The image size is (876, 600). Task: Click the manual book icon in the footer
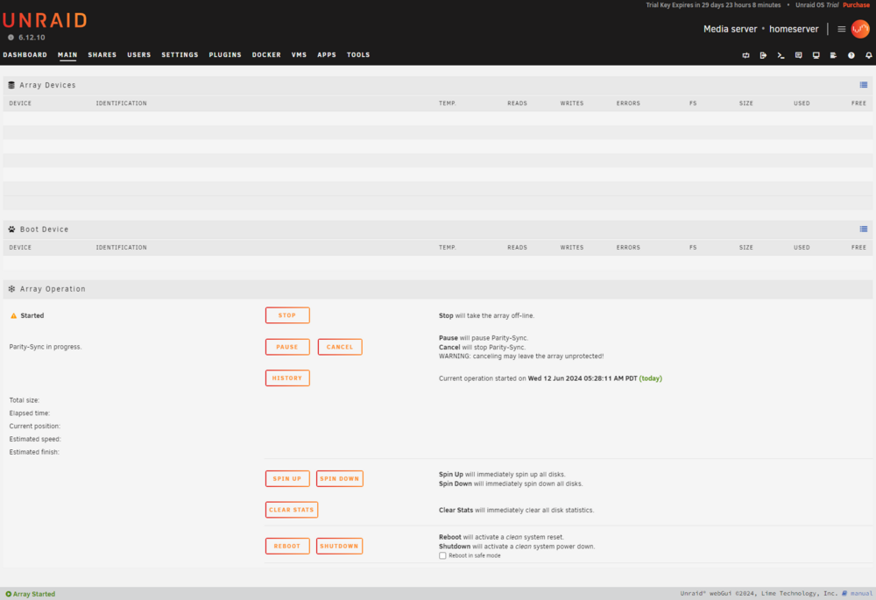pyautogui.click(x=844, y=593)
